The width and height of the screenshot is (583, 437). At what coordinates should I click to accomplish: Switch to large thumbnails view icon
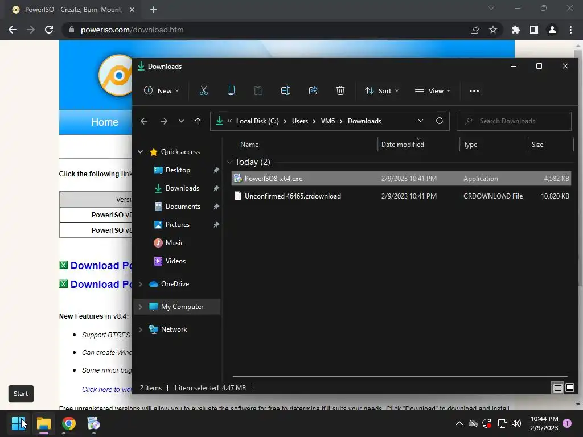pyautogui.click(x=569, y=388)
